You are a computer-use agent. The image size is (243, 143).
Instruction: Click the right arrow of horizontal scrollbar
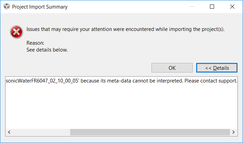tap(234, 132)
